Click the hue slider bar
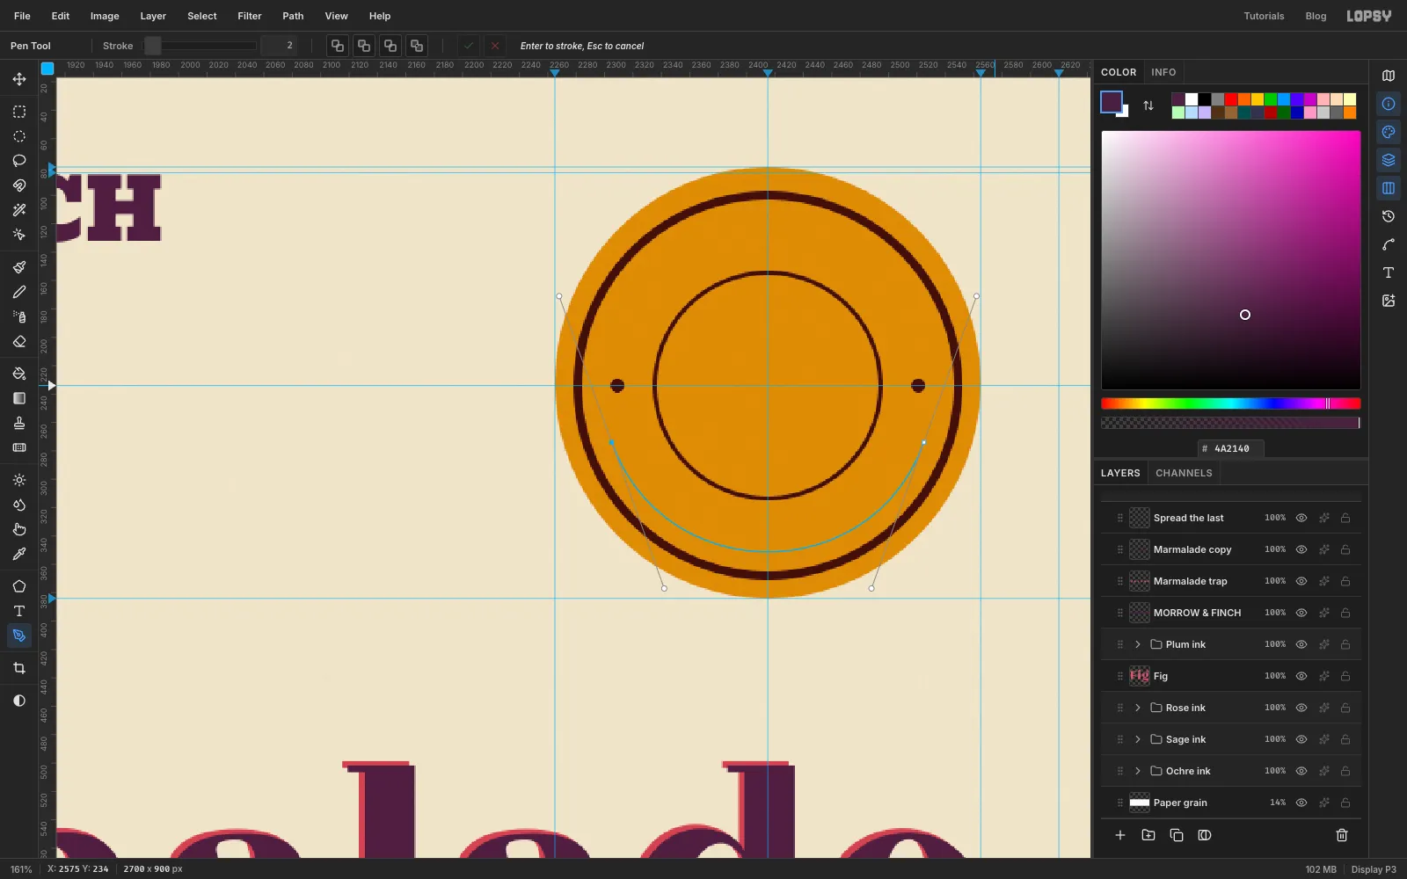The height and width of the screenshot is (879, 1407). [x=1231, y=403]
